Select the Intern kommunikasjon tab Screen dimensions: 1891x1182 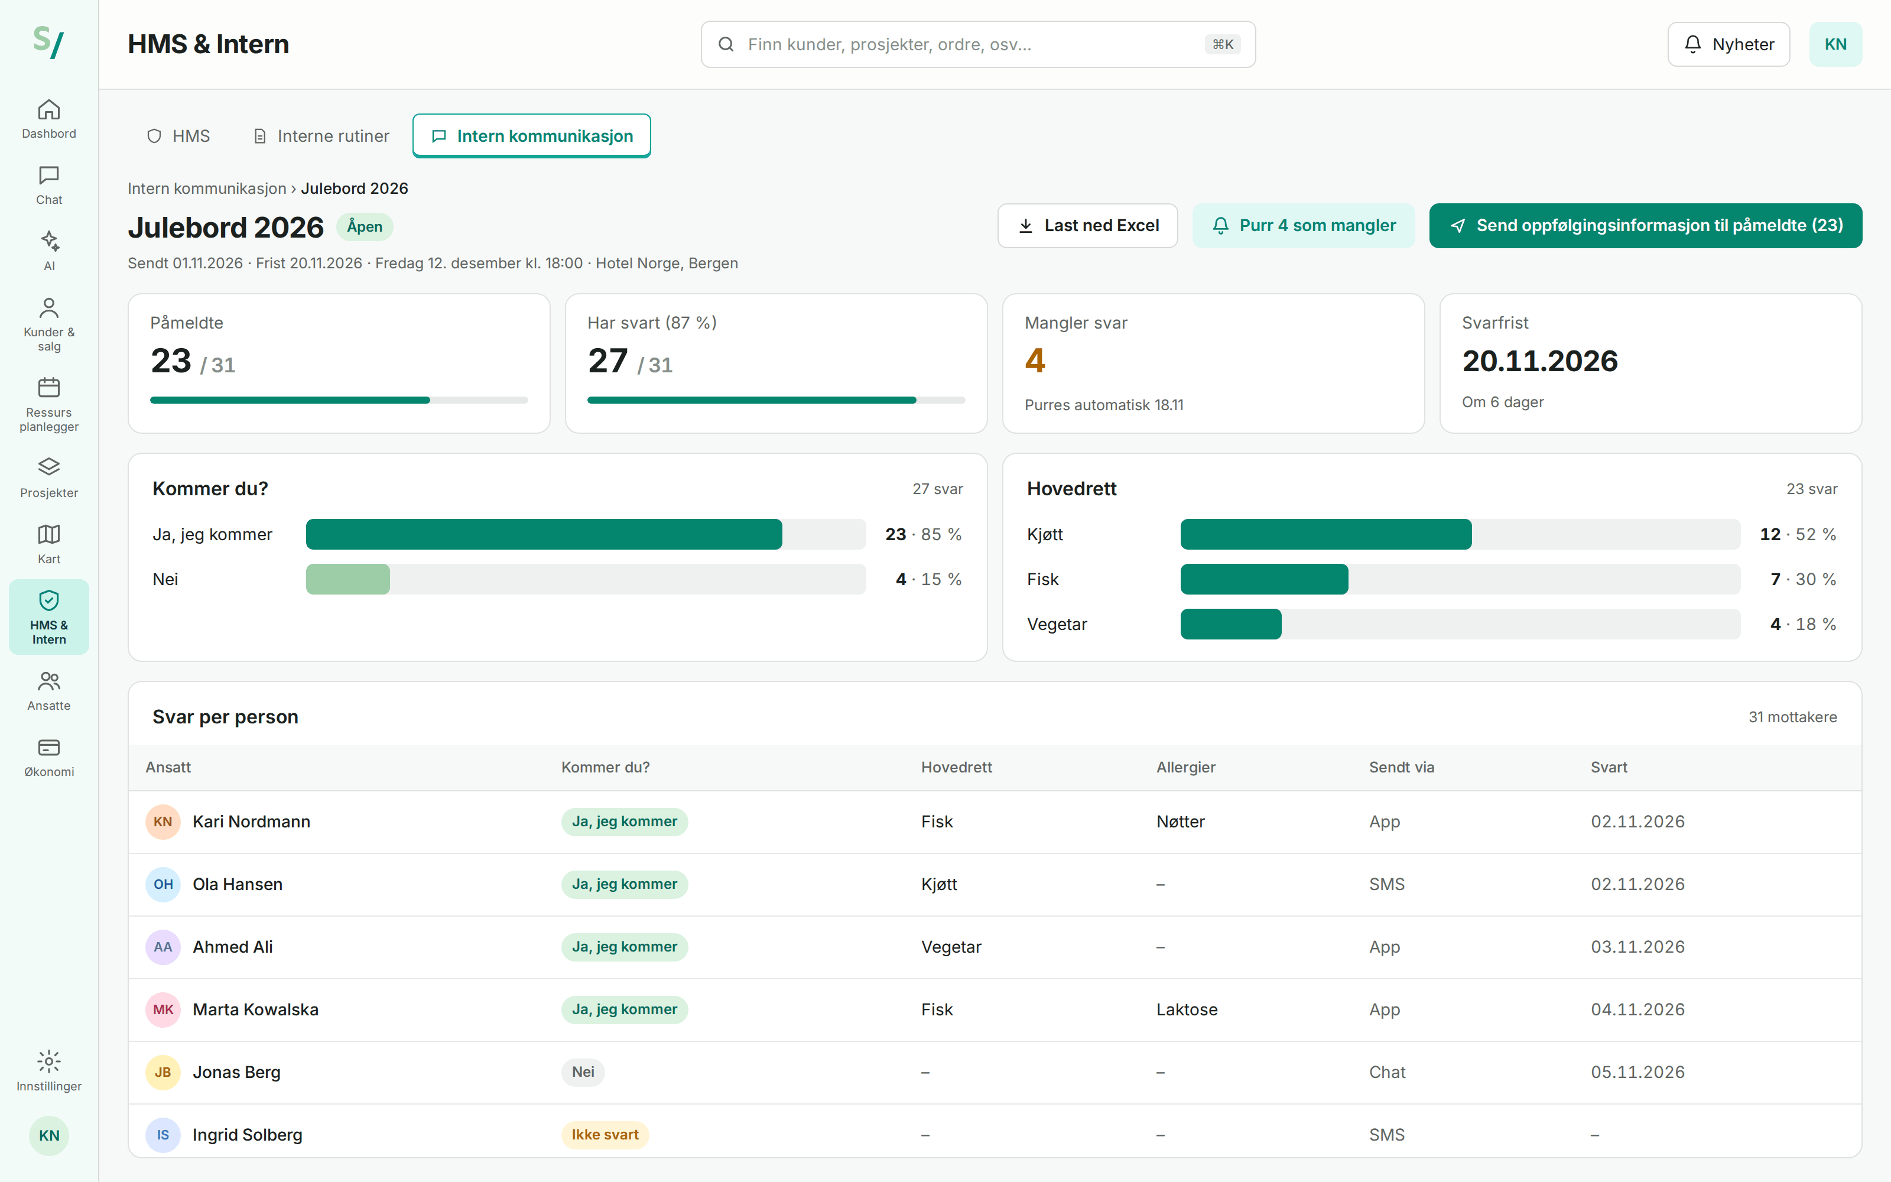[x=531, y=136]
